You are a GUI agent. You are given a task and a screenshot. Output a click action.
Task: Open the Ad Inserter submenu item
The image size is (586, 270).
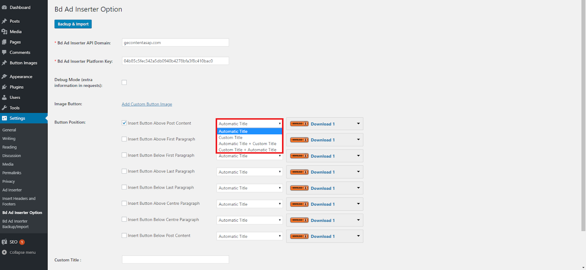click(x=12, y=190)
